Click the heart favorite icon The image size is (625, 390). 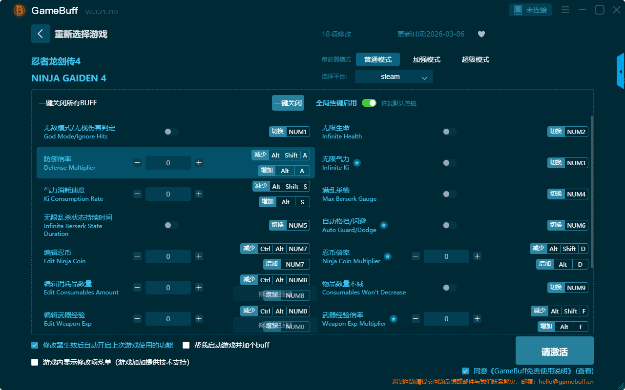coord(481,34)
